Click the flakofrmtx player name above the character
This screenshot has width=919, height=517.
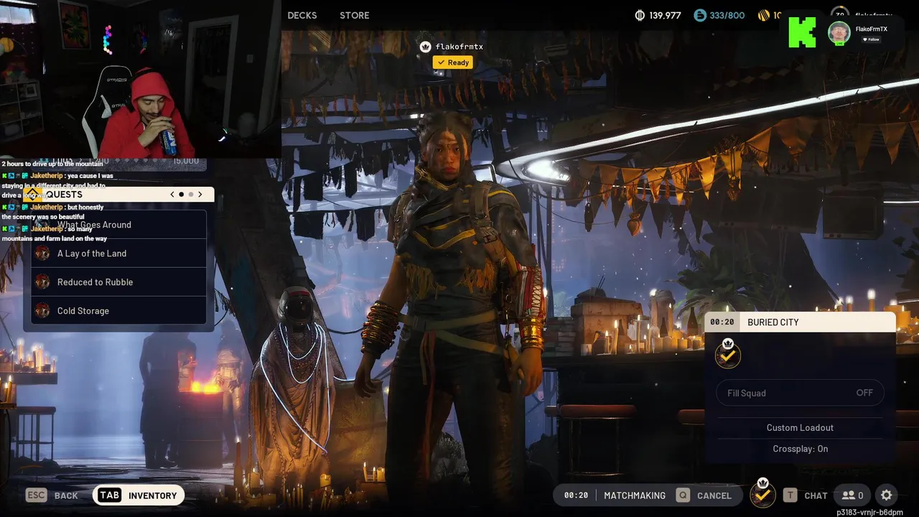(459, 47)
